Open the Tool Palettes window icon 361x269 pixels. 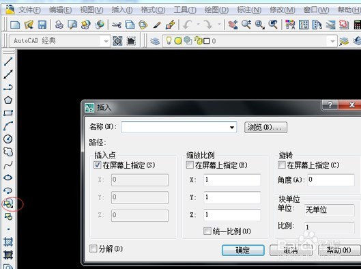click(x=317, y=25)
